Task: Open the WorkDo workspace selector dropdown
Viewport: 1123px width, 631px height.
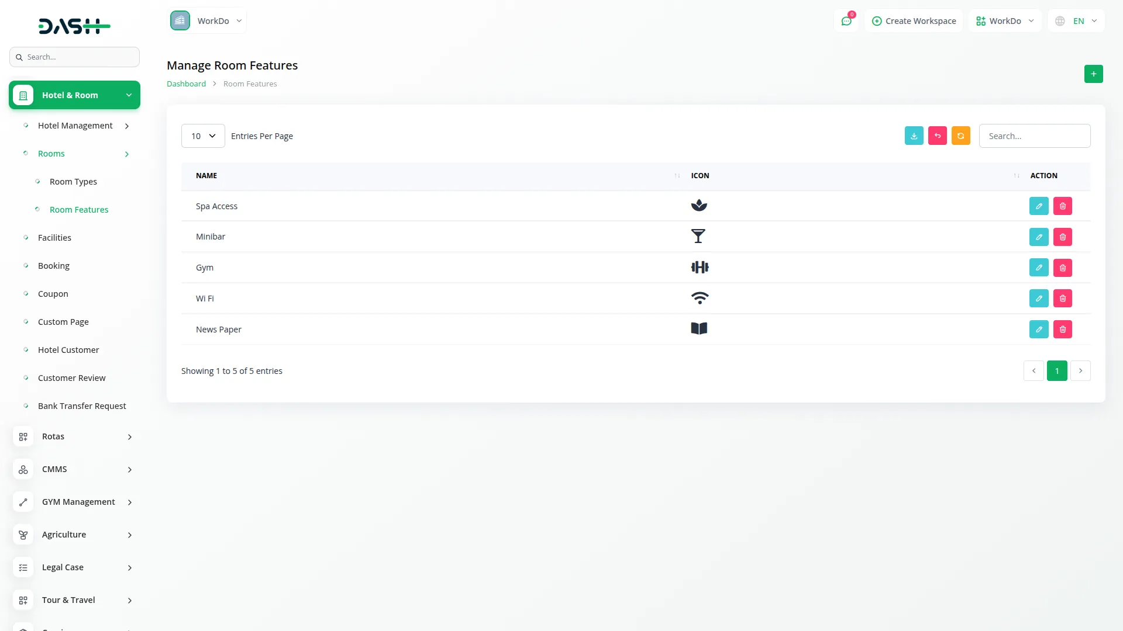Action: point(1004,21)
